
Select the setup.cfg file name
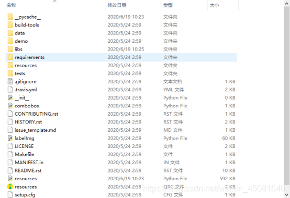25,195
